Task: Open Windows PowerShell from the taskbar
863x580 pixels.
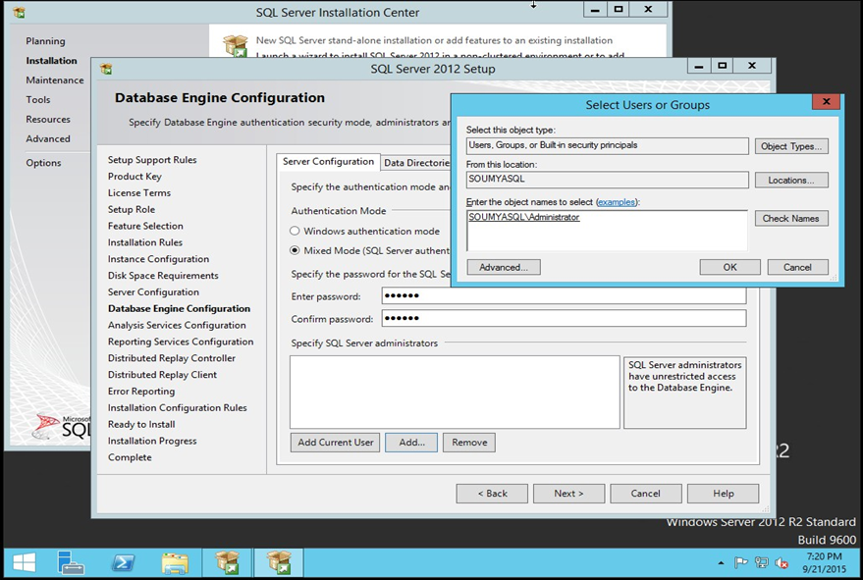Action: tap(123, 562)
